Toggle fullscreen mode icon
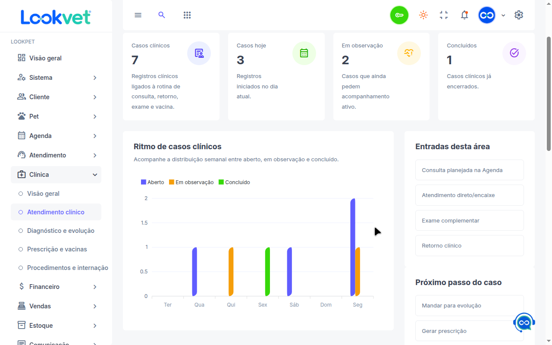The height and width of the screenshot is (345, 552). coord(444,15)
